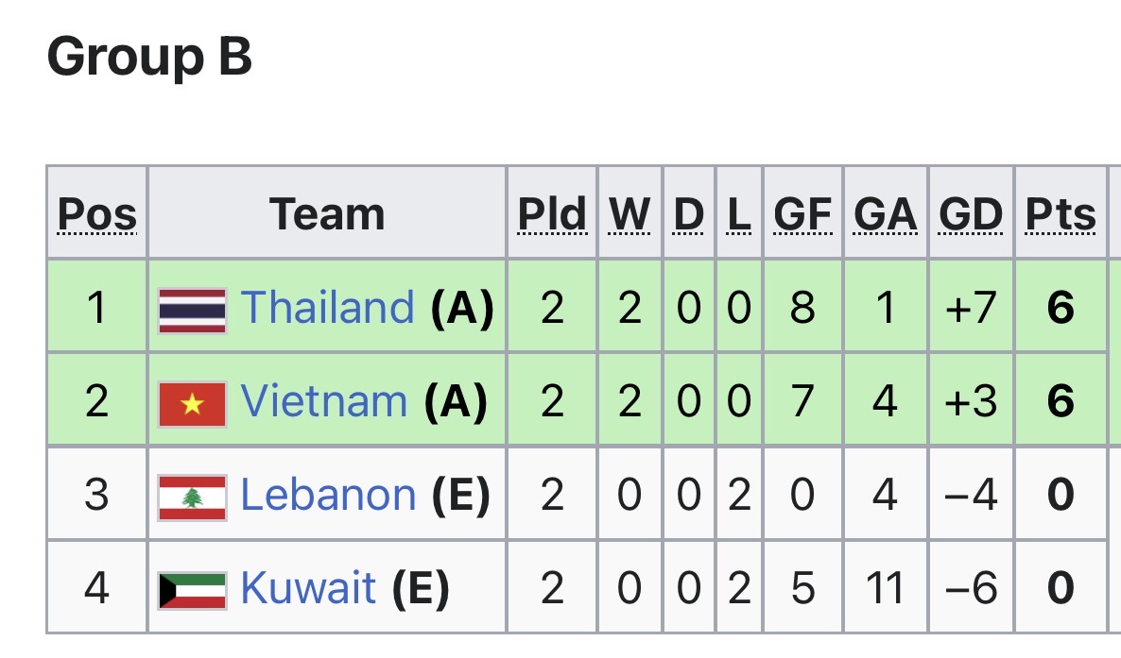The height and width of the screenshot is (658, 1121).
Task: Click the Team column header
Action: [327, 214]
